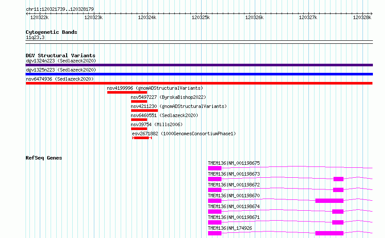Open the DGV Structural Variants track title
The height and width of the screenshot is (238, 385).
(61, 55)
